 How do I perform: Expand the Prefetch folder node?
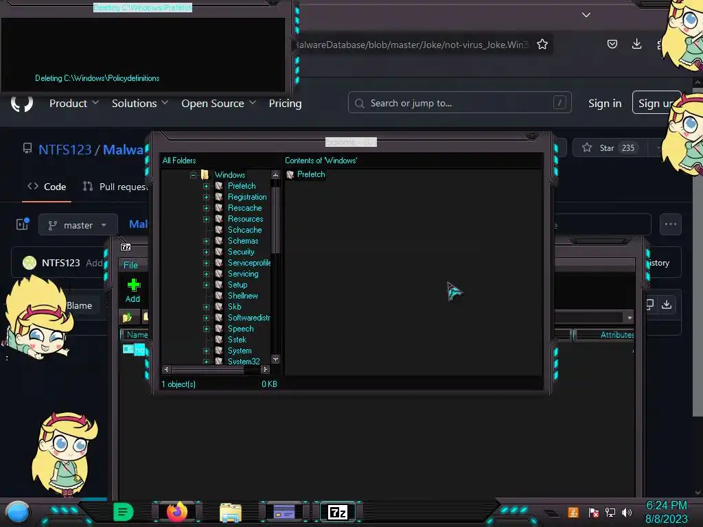coord(206,186)
